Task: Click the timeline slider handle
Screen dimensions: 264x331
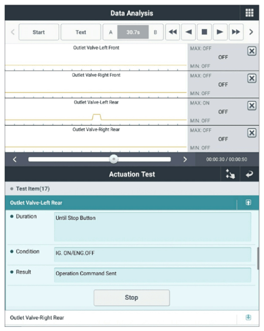Action: (x=114, y=159)
